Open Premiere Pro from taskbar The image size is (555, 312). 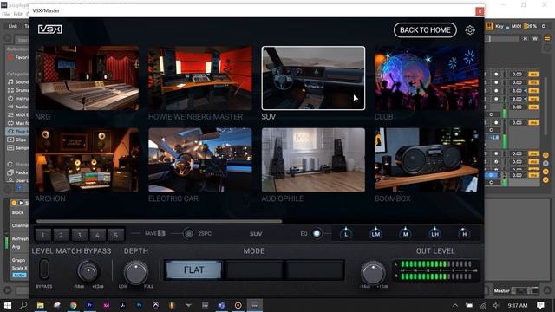[90, 305]
